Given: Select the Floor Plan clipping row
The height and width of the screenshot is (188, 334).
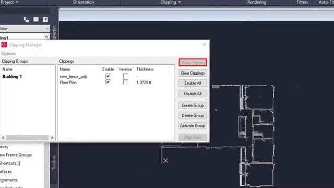Looking at the screenshot, I should [68, 83].
